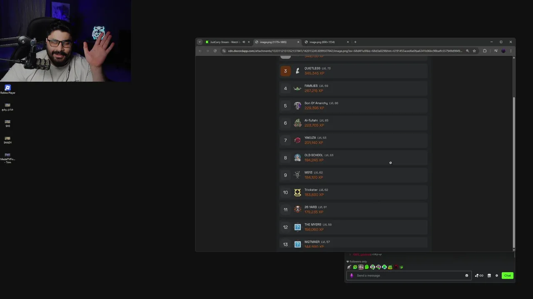Close the image.png (1179×1865) tab

298,42
